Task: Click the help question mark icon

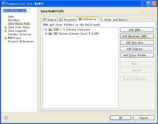Action: coord(6,118)
